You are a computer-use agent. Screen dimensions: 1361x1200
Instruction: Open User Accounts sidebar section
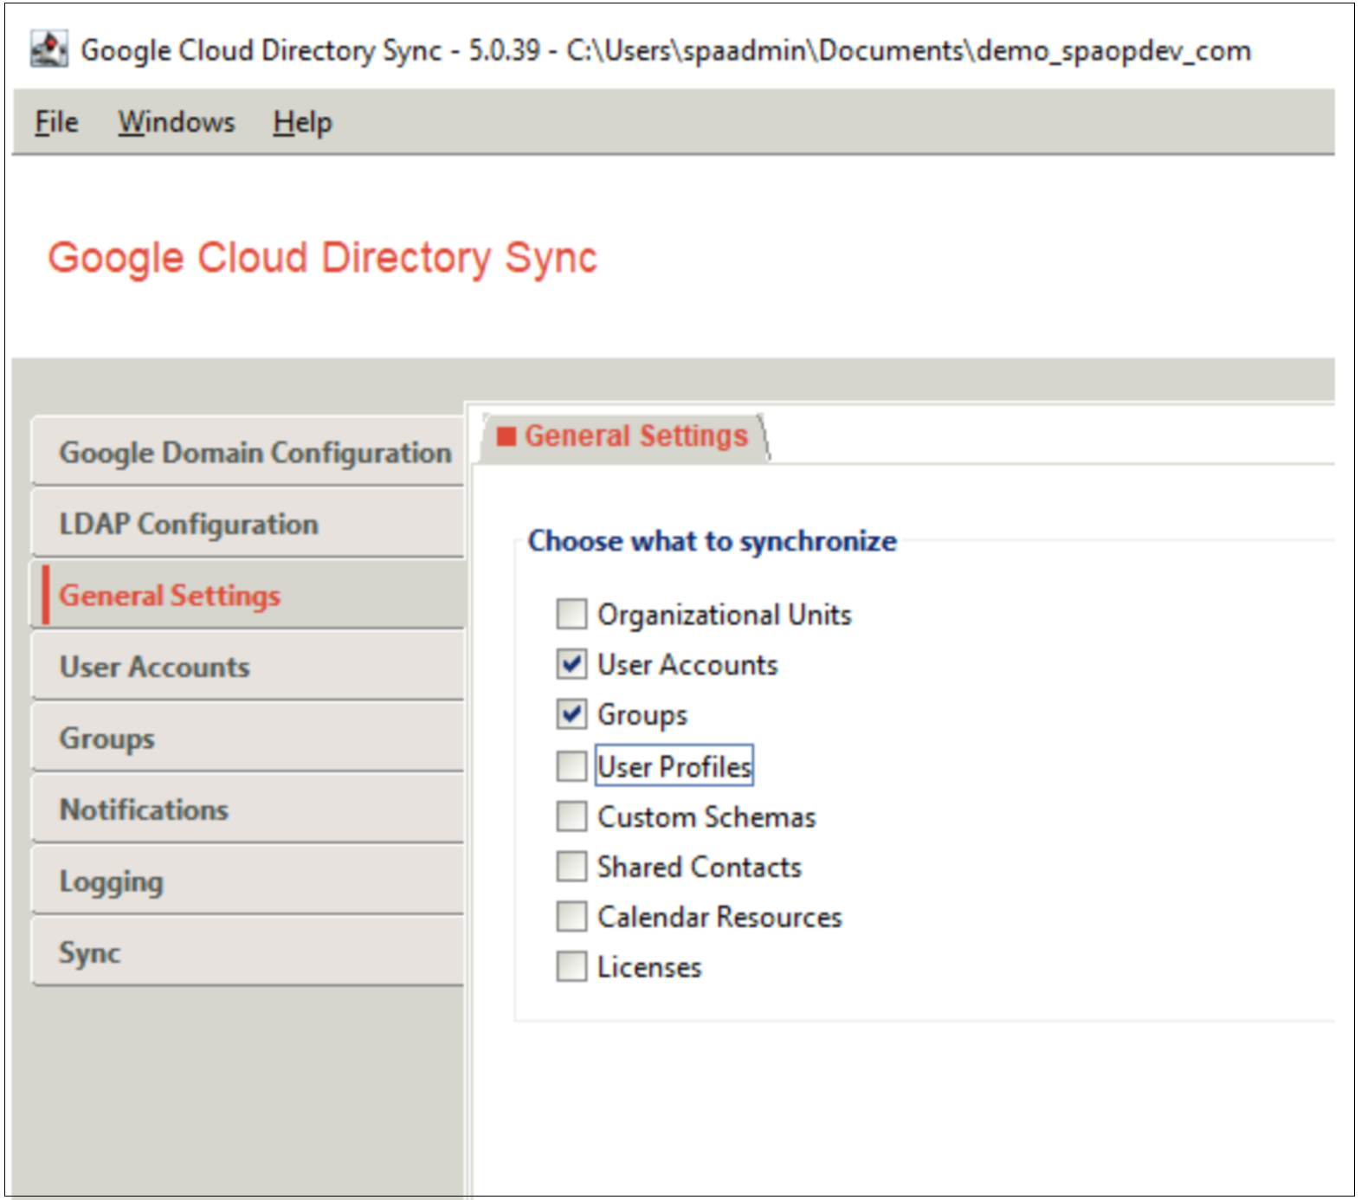[x=154, y=667]
